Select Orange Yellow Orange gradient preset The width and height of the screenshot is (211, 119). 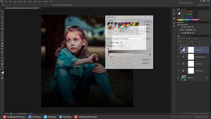(134, 24)
